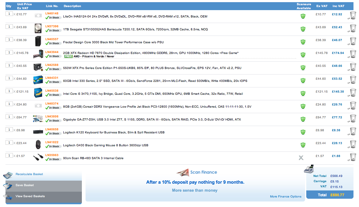Delete the LiteOn DVD drive using trash icon
This screenshot has height=207, width=359.
pyautogui.click(x=353, y=16)
